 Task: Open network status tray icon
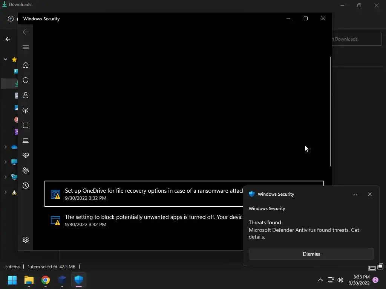click(331, 280)
